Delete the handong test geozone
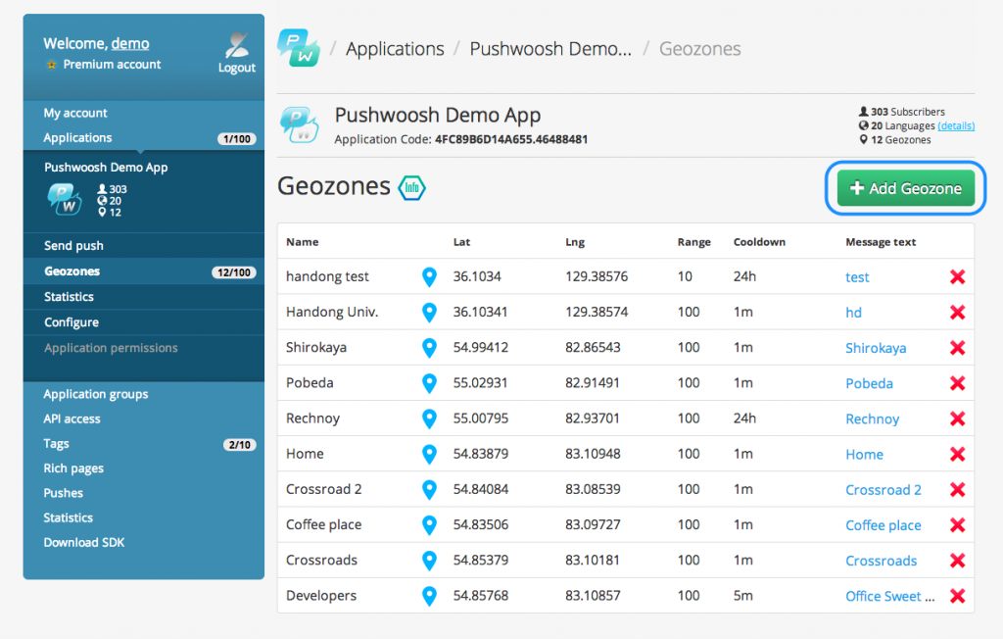Screen dimensions: 1003x639 point(958,276)
